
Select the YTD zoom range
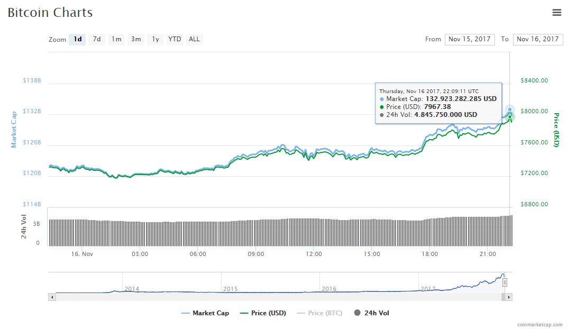175,39
